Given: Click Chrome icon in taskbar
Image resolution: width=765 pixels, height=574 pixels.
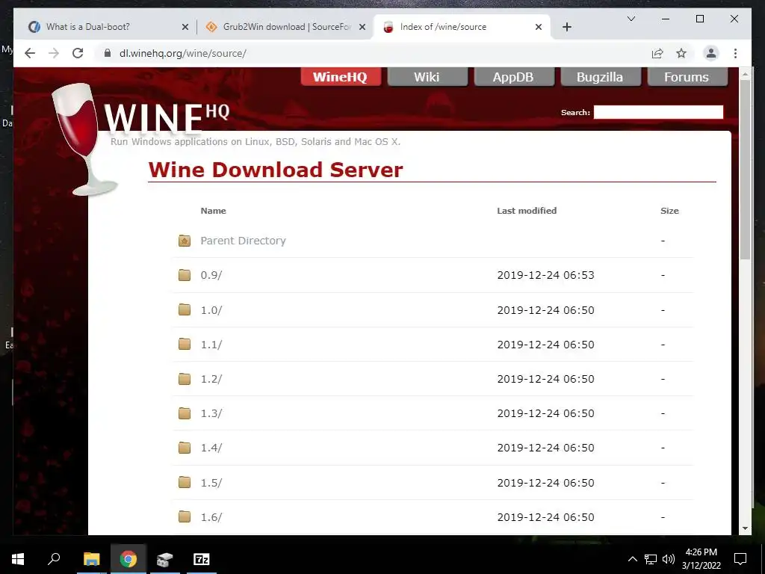Looking at the screenshot, I should pyautogui.click(x=128, y=559).
